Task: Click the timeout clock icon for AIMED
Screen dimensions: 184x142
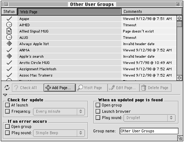Action: 9,25
